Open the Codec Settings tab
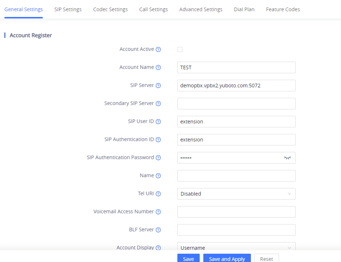The width and height of the screenshot is (341, 262). 110,9
